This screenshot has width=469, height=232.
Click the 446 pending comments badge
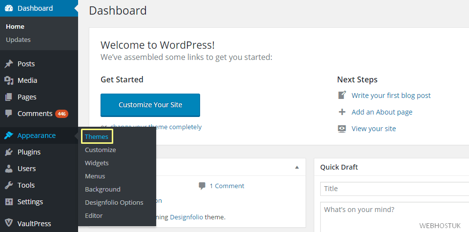tap(61, 114)
